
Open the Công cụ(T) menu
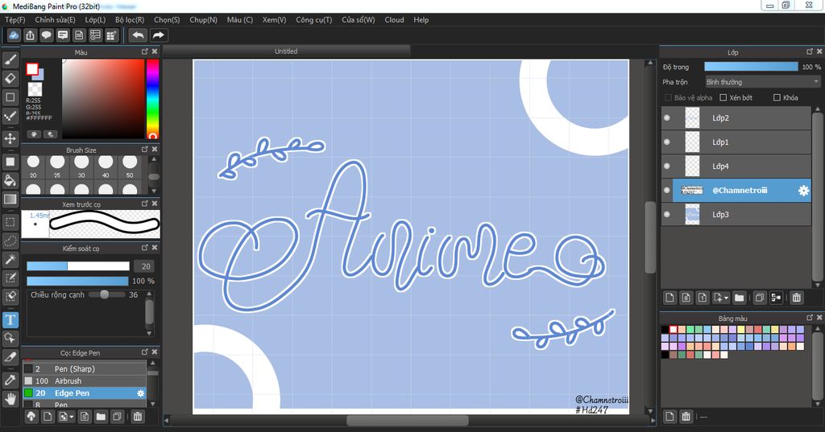(313, 19)
